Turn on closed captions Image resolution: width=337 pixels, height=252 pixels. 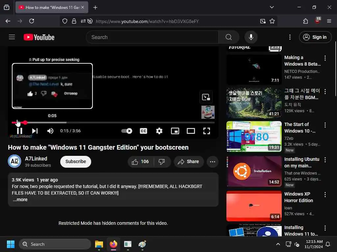tap(143, 131)
